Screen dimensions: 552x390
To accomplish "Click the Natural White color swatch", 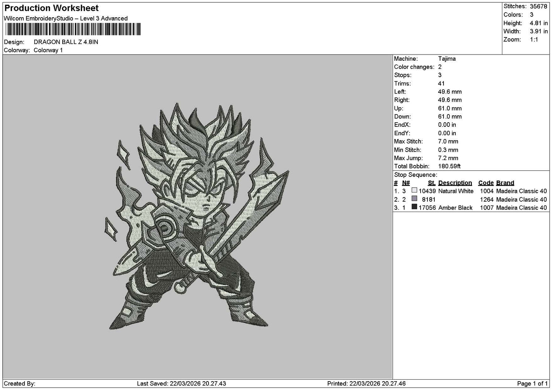I will point(414,190).
